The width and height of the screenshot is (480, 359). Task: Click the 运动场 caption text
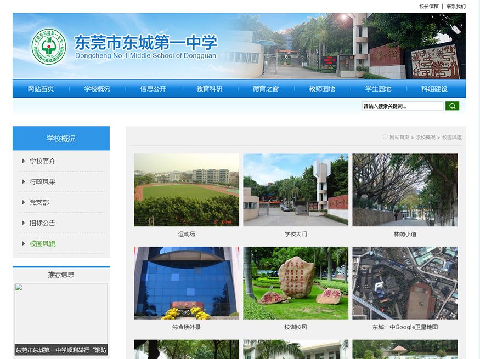187,234
